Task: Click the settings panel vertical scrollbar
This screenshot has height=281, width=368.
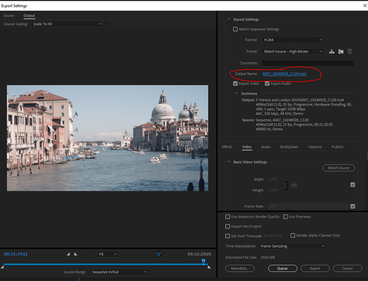Action: pyautogui.click(x=367, y=157)
